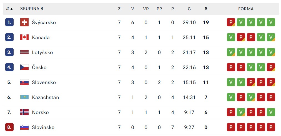This screenshot has width=281, height=136.
Task: Open Švýcarsko's first red P form badge
Action: pos(231,22)
